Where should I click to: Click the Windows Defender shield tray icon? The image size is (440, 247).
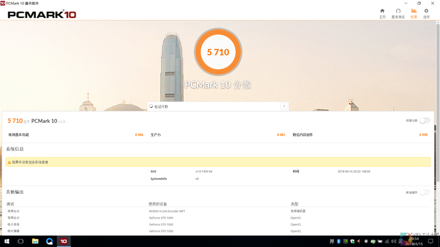(352, 241)
